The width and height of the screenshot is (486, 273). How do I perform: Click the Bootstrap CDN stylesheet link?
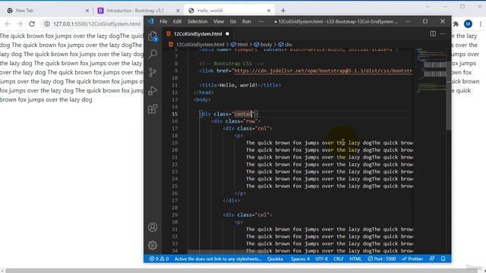323,71
